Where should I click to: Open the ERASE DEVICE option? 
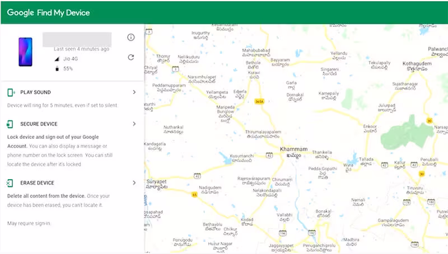tap(72, 182)
